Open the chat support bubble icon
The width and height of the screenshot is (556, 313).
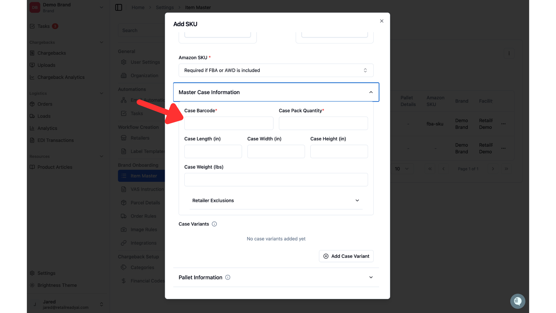click(517, 301)
